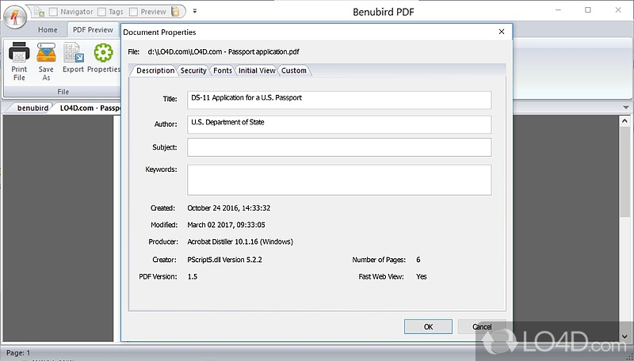This screenshot has height=361, width=634.
Task: Click the Number of Pages value '6'
Action: coord(418,260)
